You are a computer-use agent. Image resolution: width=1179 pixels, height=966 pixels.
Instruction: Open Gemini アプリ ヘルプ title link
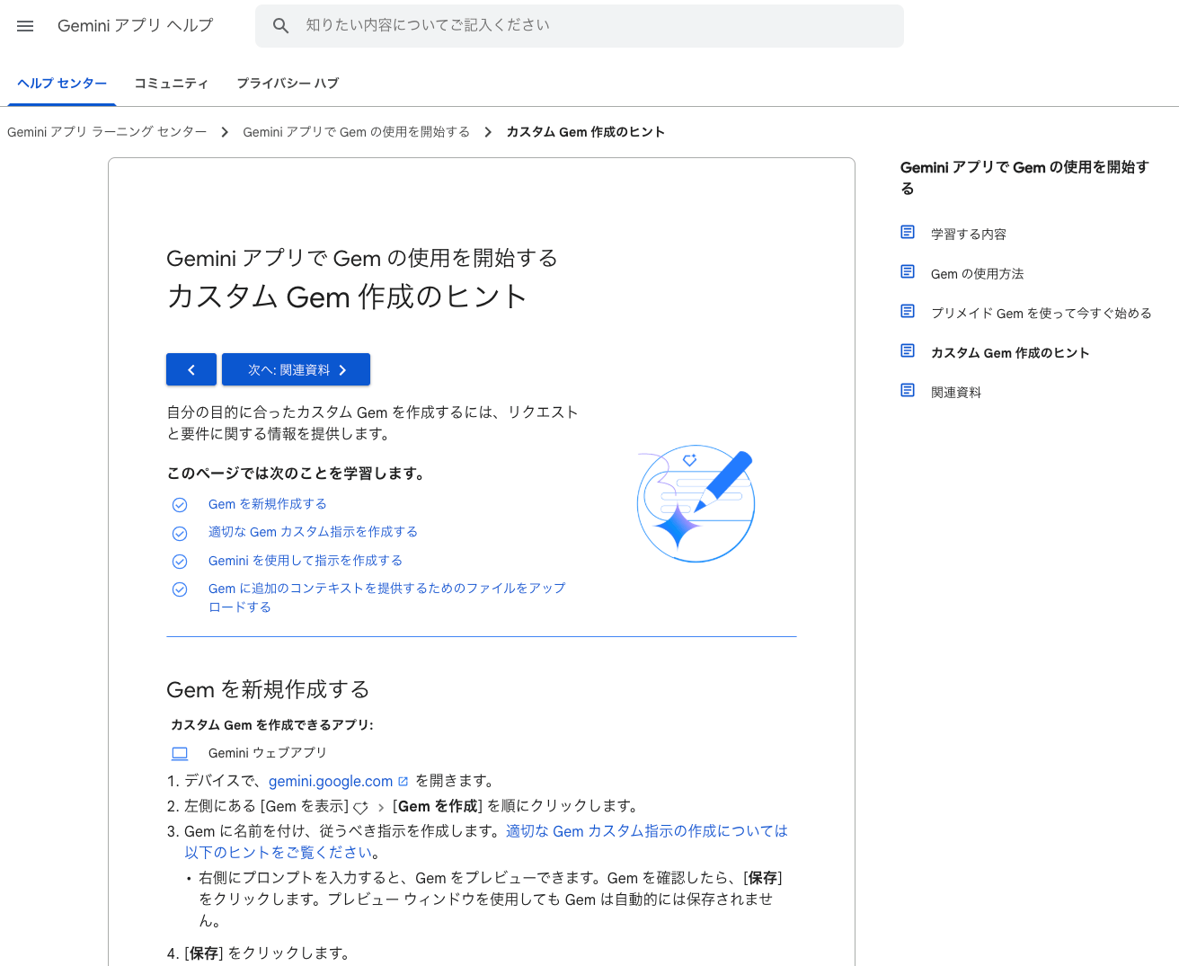136,26
